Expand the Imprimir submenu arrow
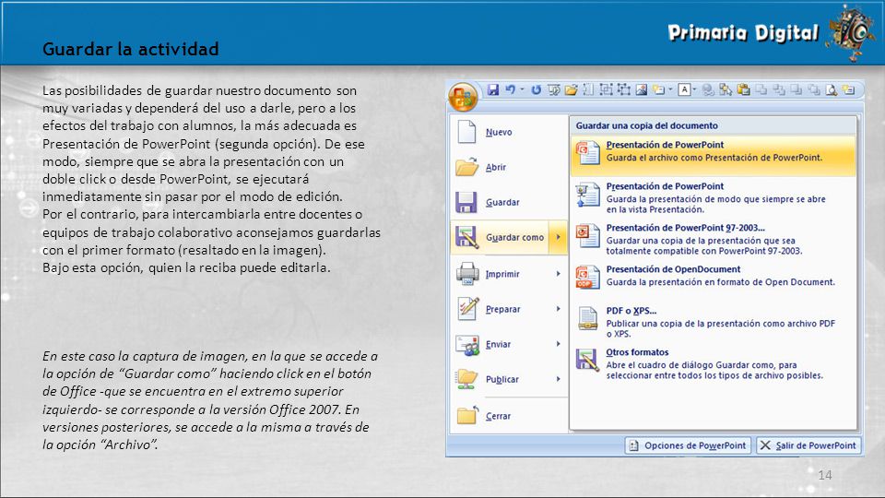 [559, 274]
